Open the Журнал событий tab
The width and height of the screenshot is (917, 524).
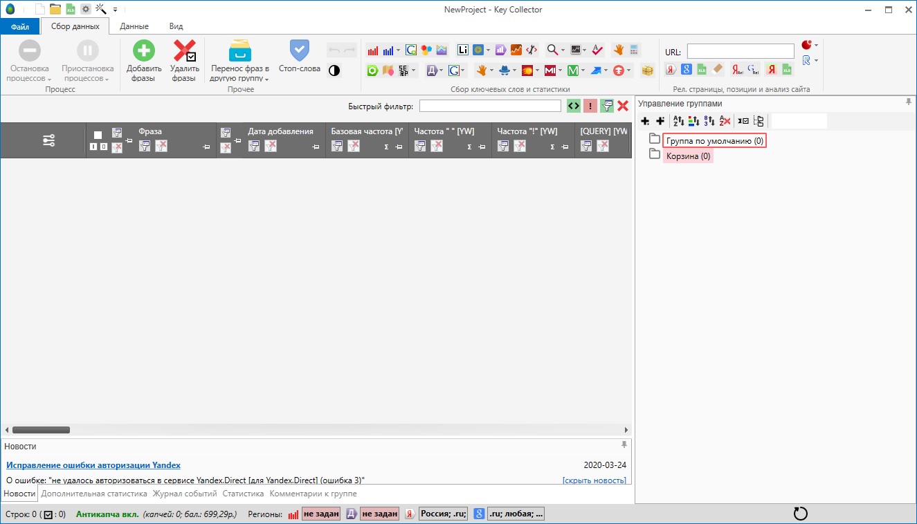coord(185,494)
